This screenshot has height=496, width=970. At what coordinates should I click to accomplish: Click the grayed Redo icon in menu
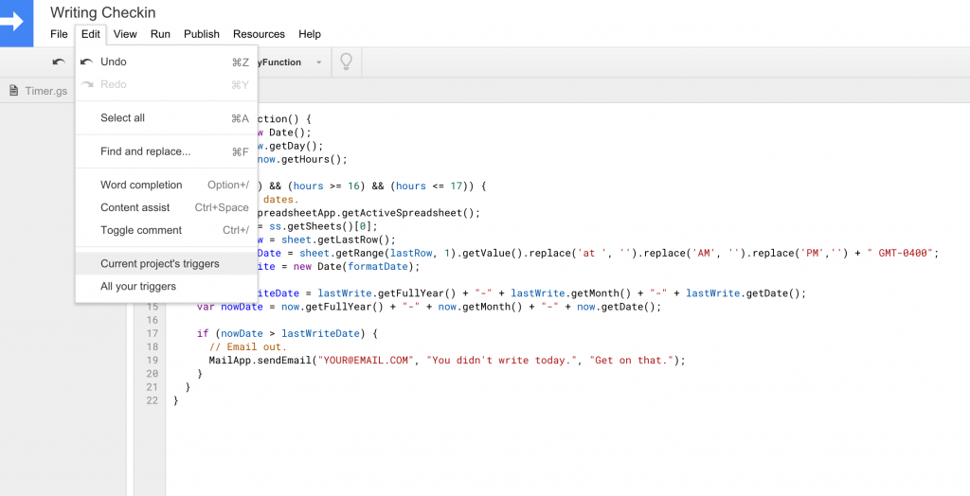(x=87, y=85)
